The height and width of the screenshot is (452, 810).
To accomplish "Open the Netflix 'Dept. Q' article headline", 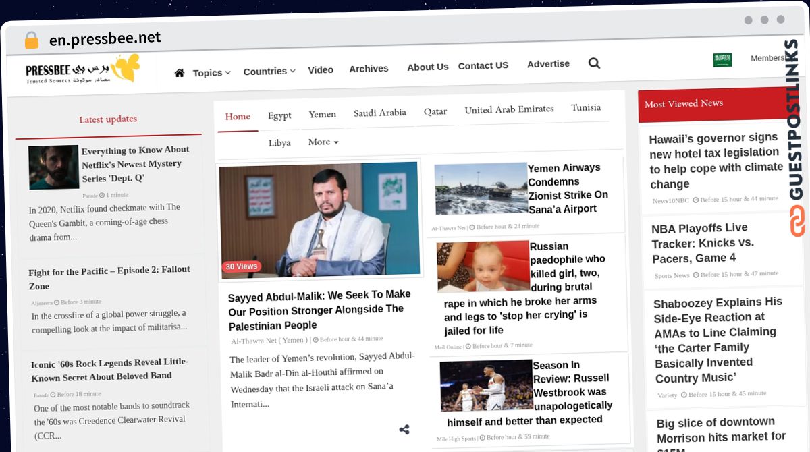I will (x=135, y=164).
